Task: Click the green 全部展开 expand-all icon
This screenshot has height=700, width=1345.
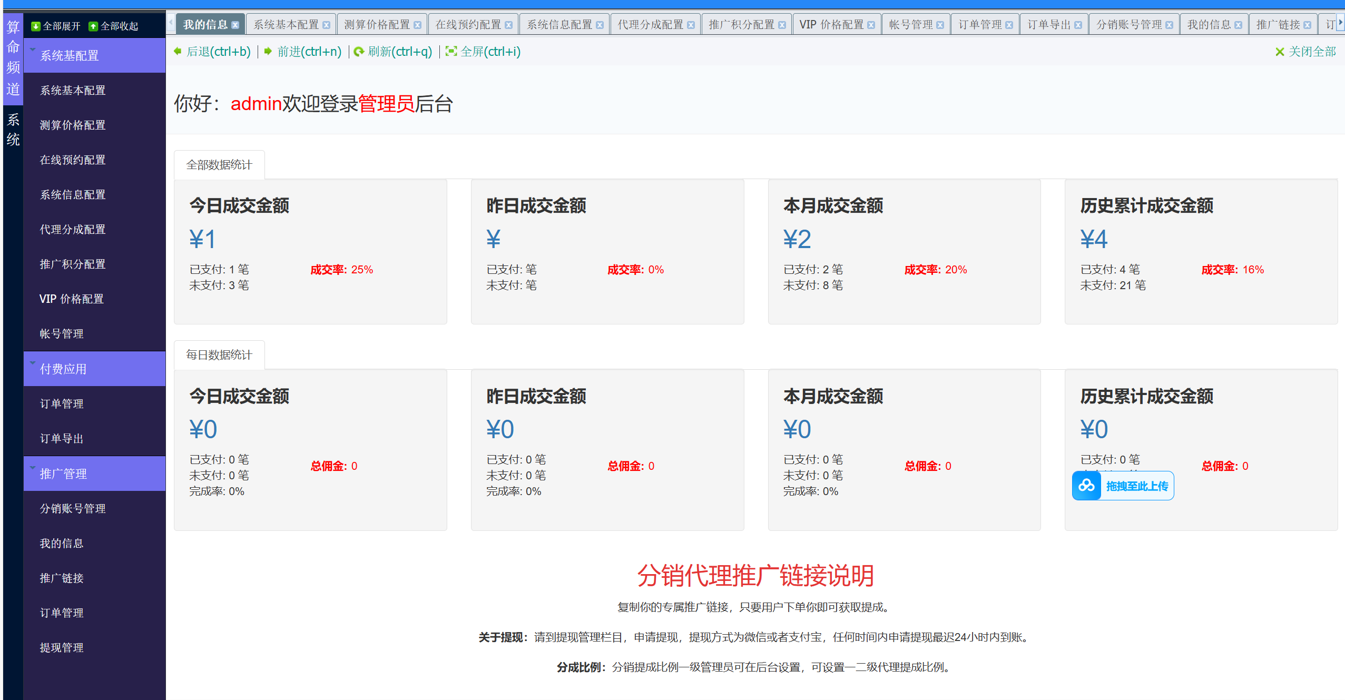Action: [x=36, y=26]
